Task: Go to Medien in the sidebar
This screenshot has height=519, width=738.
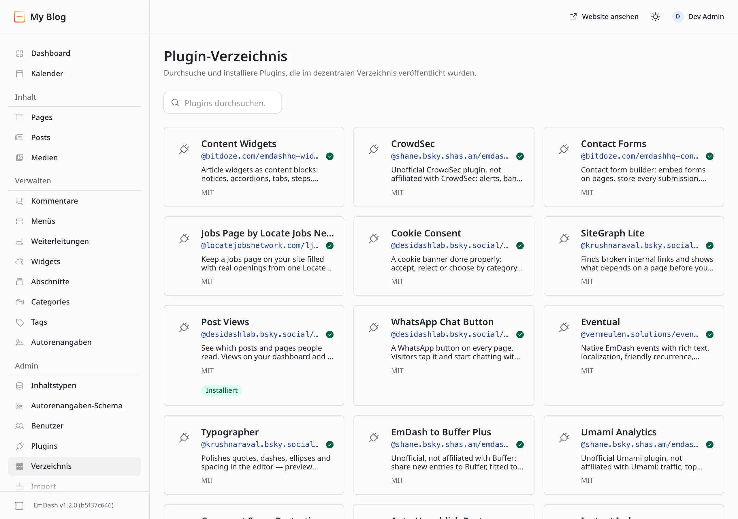Action: click(x=75, y=158)
